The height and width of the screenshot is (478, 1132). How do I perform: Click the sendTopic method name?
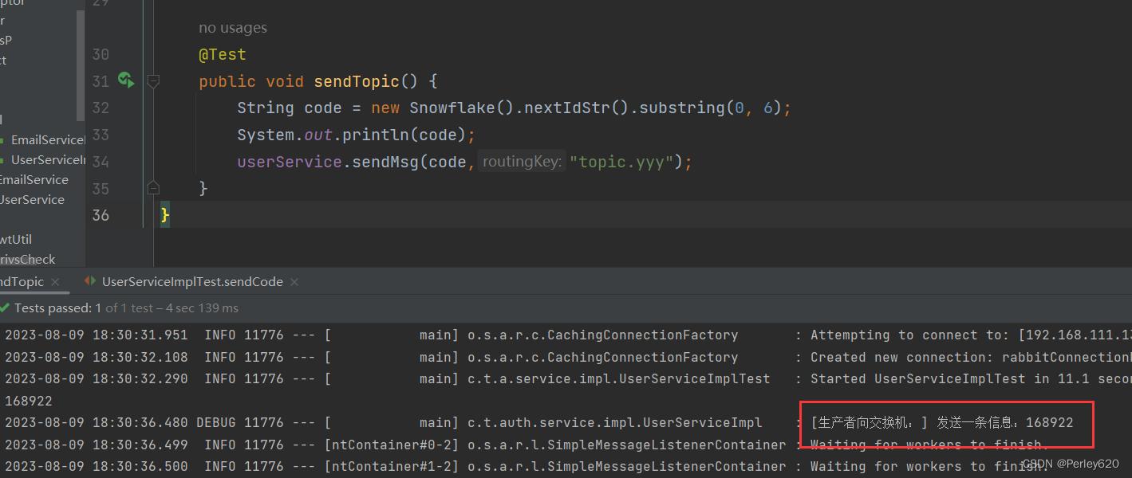point(357,81)
